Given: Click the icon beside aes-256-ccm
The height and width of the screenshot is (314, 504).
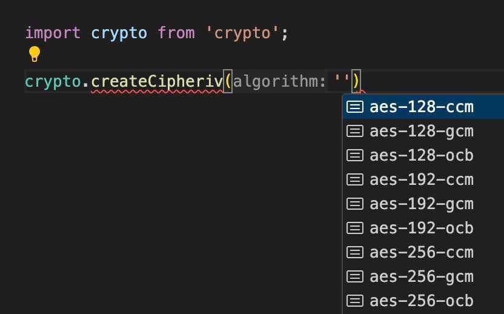Looking at the screenshot, I should pyautogui.click(x=355, y=253).
